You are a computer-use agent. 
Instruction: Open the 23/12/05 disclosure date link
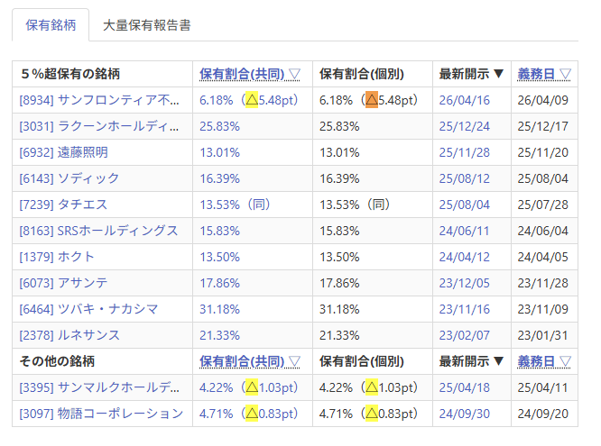click(x=465, y=283)
